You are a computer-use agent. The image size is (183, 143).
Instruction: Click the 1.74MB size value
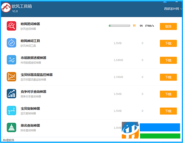coord(119,77)
